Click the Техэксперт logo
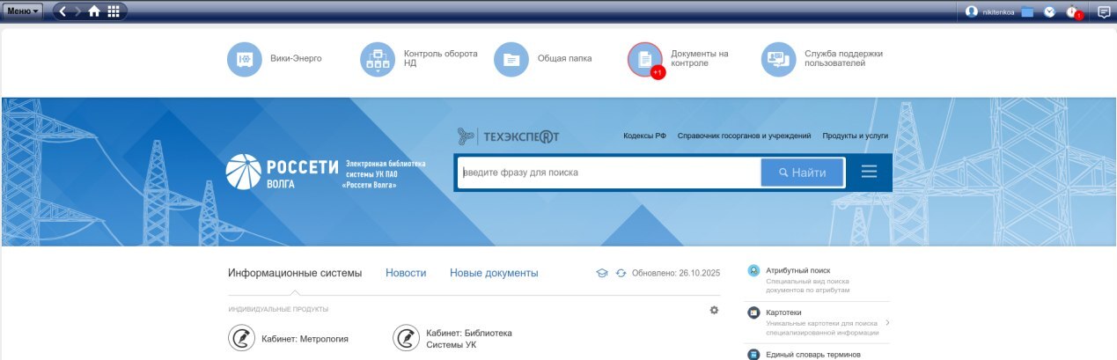Screen dimensions: 1117x360 509,136
